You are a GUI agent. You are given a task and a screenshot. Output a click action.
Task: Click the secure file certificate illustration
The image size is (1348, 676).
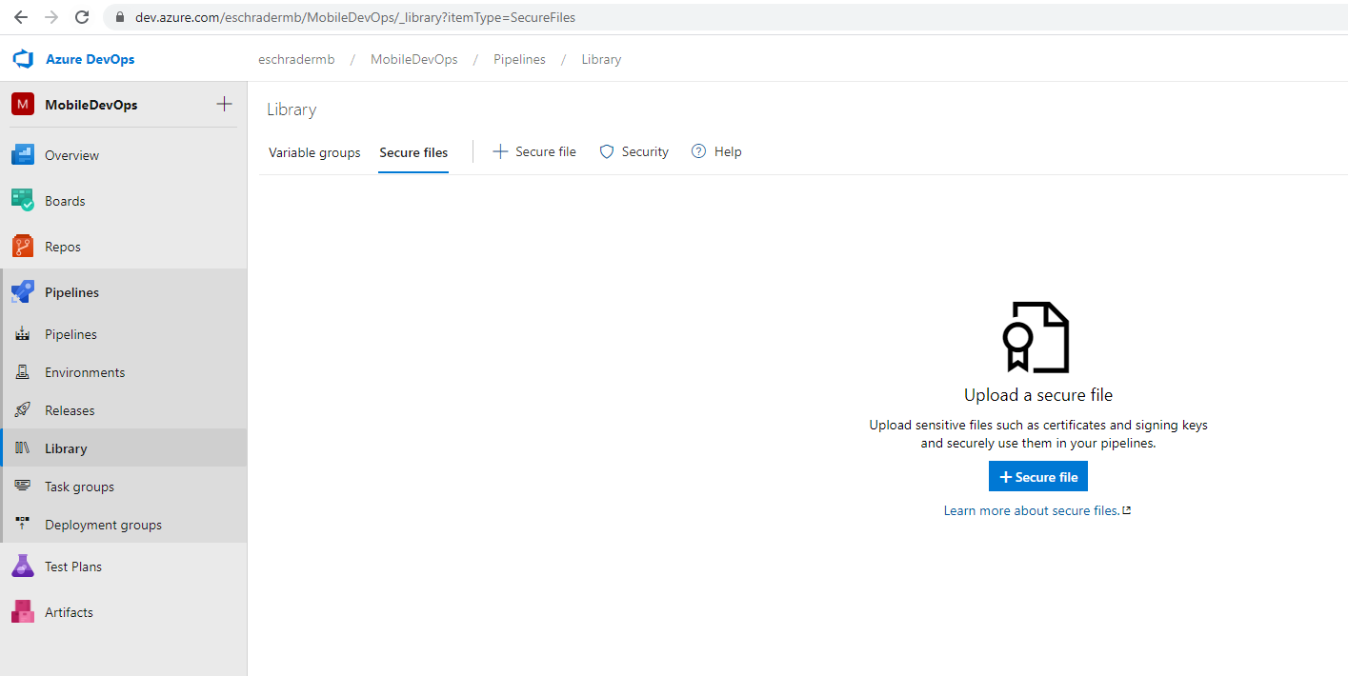pyautogui.click(x=1036, y=337)
